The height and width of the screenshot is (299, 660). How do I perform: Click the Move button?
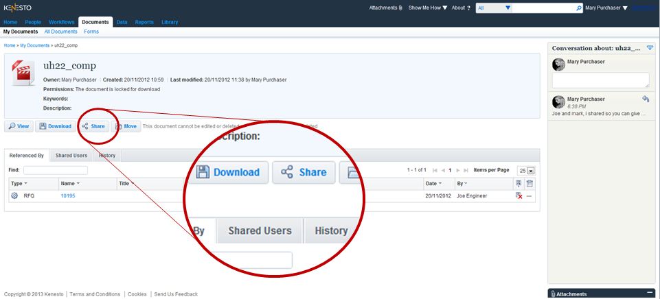pos(126,126)
